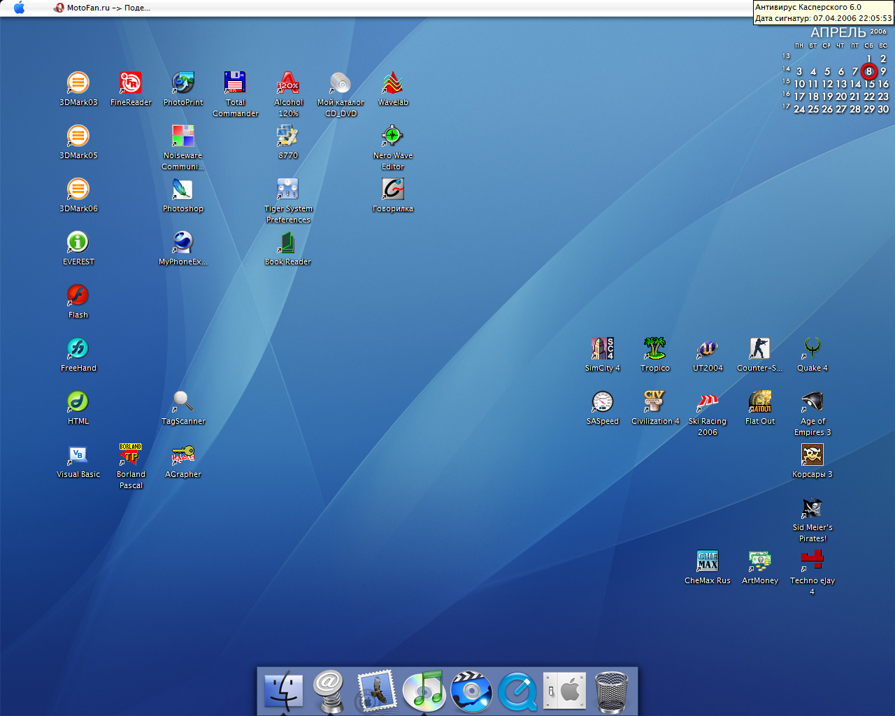This screenshot has width=895, height=716.
Task: Click the Finder icon in the dock
Action: [x=283, y=691]
